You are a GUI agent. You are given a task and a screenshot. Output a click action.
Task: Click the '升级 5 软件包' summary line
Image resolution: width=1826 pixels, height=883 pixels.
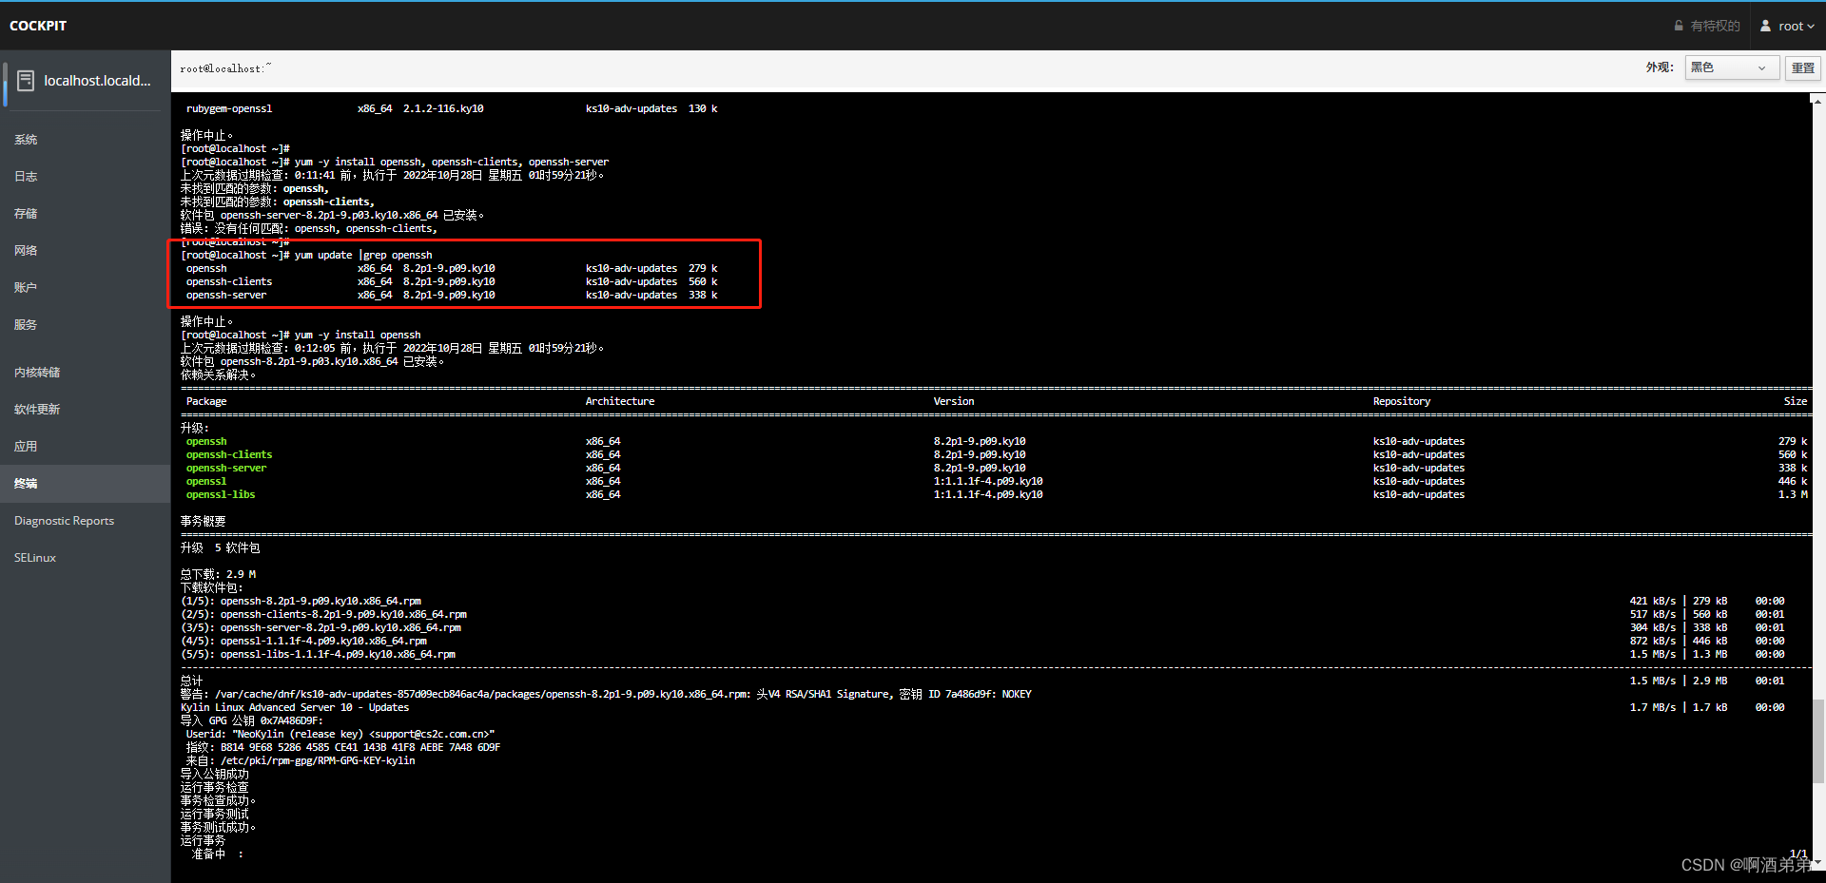[x=221, y=547]
